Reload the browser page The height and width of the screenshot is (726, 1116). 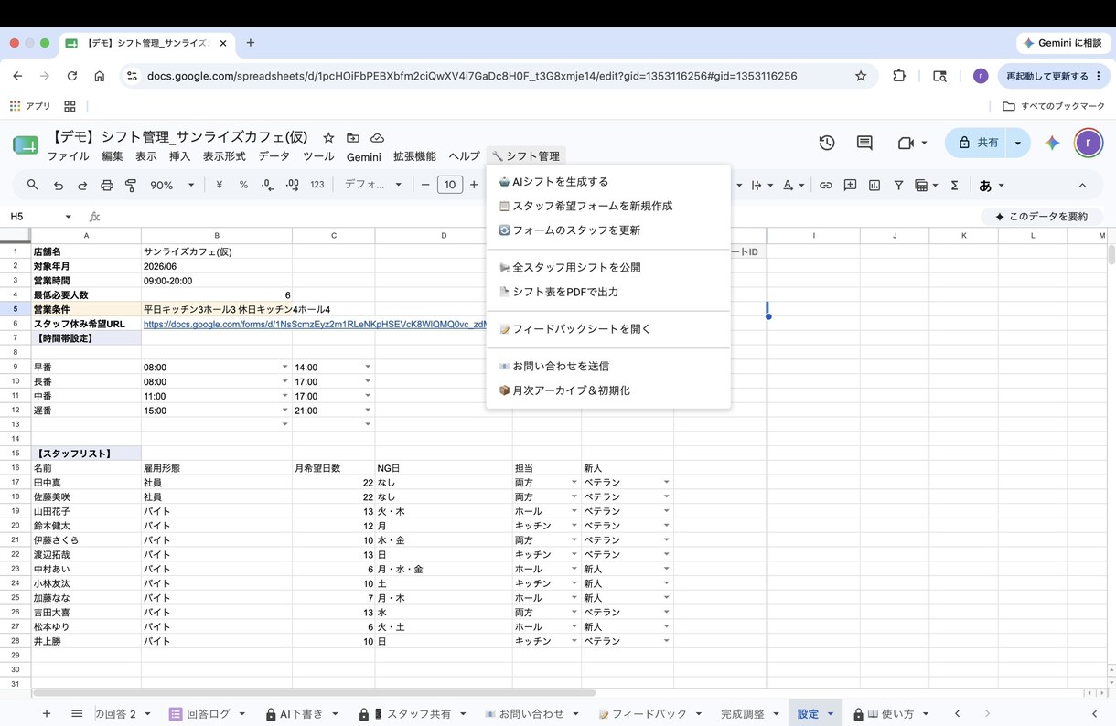71,76
